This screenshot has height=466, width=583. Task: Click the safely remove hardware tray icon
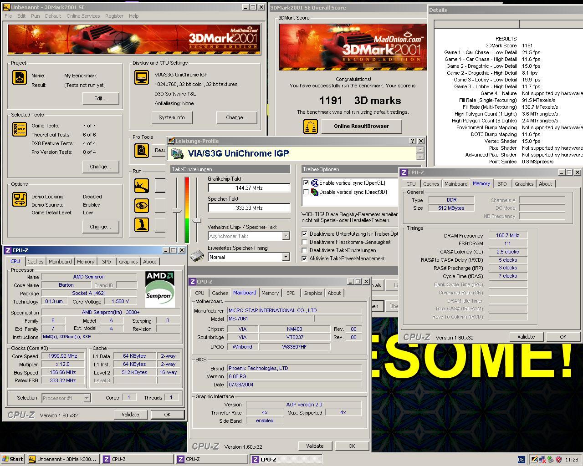pyautogui.click(x=550, y=460)
